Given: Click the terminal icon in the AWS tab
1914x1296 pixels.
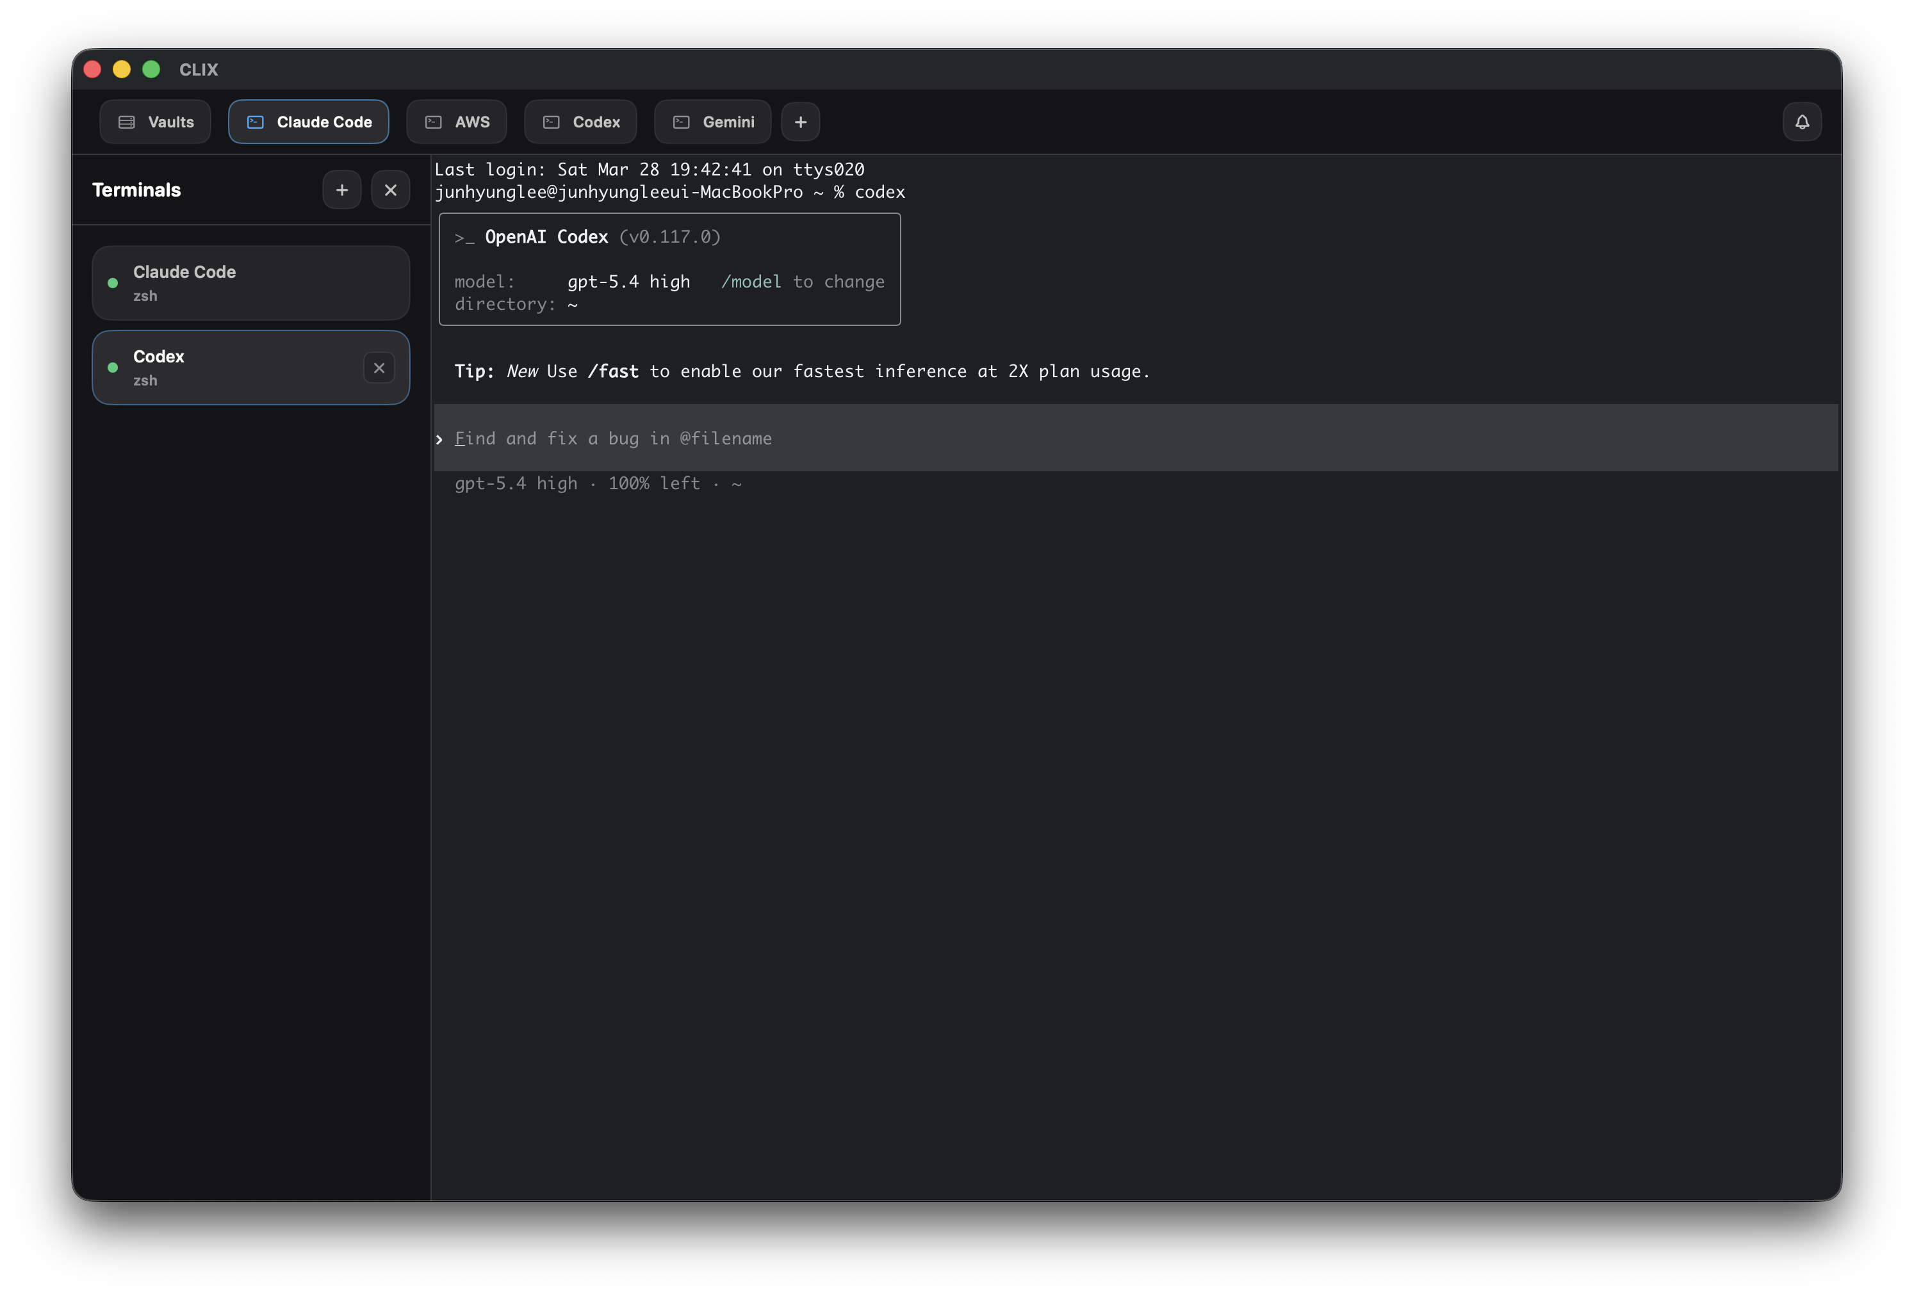Looking at the screenshot, I should (434, 122).
